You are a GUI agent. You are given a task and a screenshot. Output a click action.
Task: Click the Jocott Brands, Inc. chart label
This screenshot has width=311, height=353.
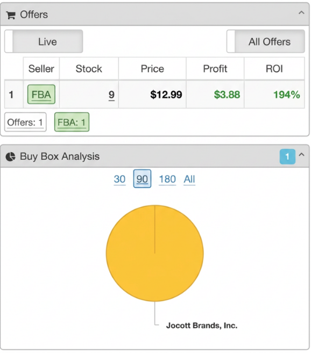click(x=202, y=326)
